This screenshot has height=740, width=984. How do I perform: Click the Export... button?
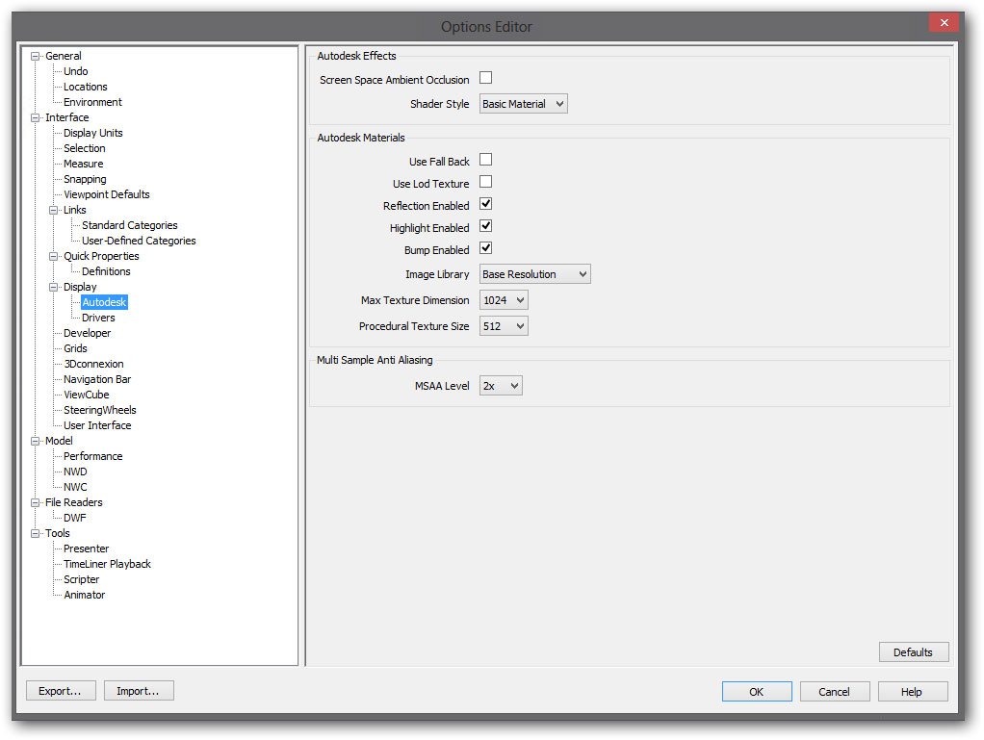coord(60,691)
